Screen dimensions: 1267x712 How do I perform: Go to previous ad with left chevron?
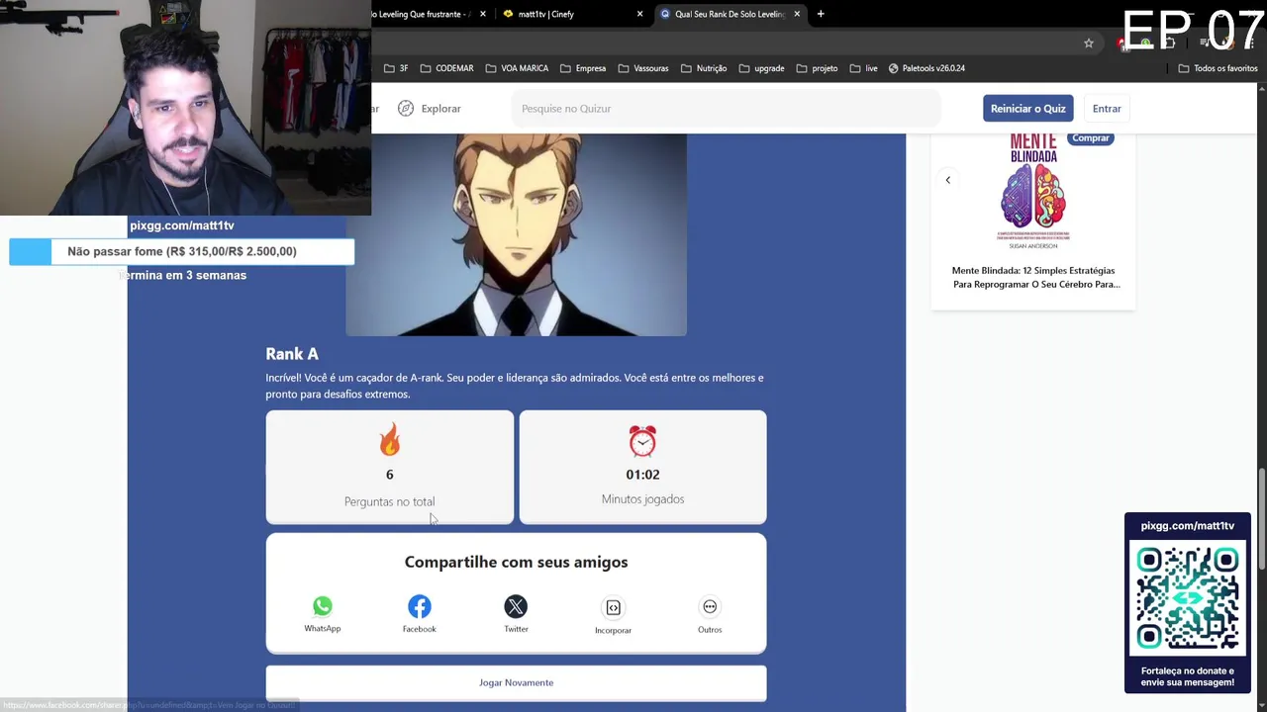point(947,180)
